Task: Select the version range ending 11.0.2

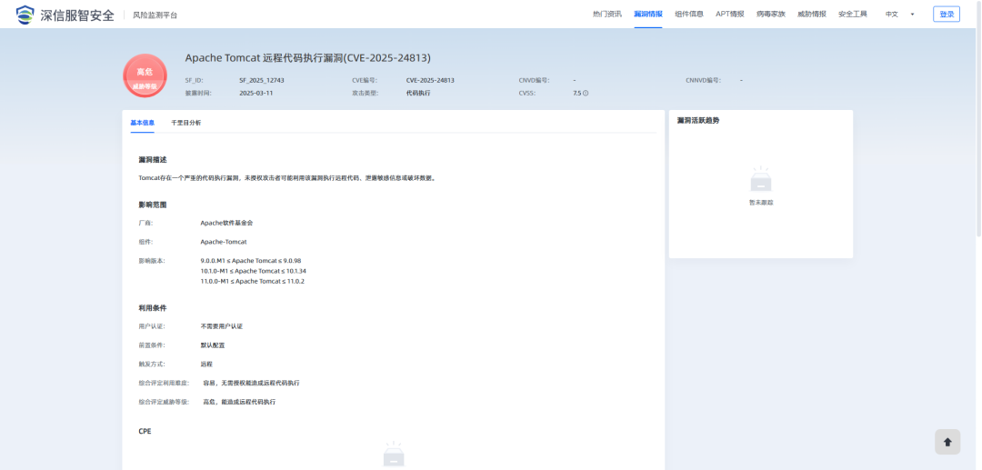Action: pyautogui.click(x=253, y=282)
